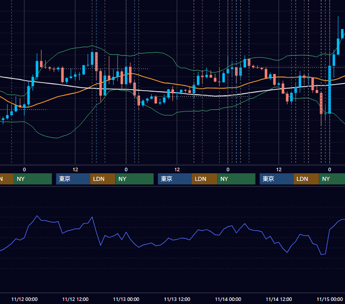Click the 11/12 12:00 time axis label
The height and width of the screenshot is (304, 345).
pos(75,299)
